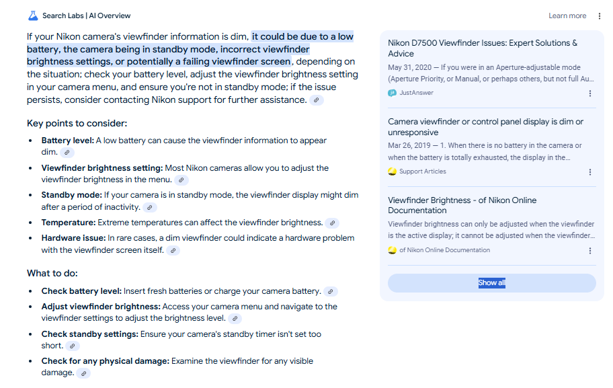Click the link chip after Check for any physical damage

pyautogui.click(x=83, y=373)
